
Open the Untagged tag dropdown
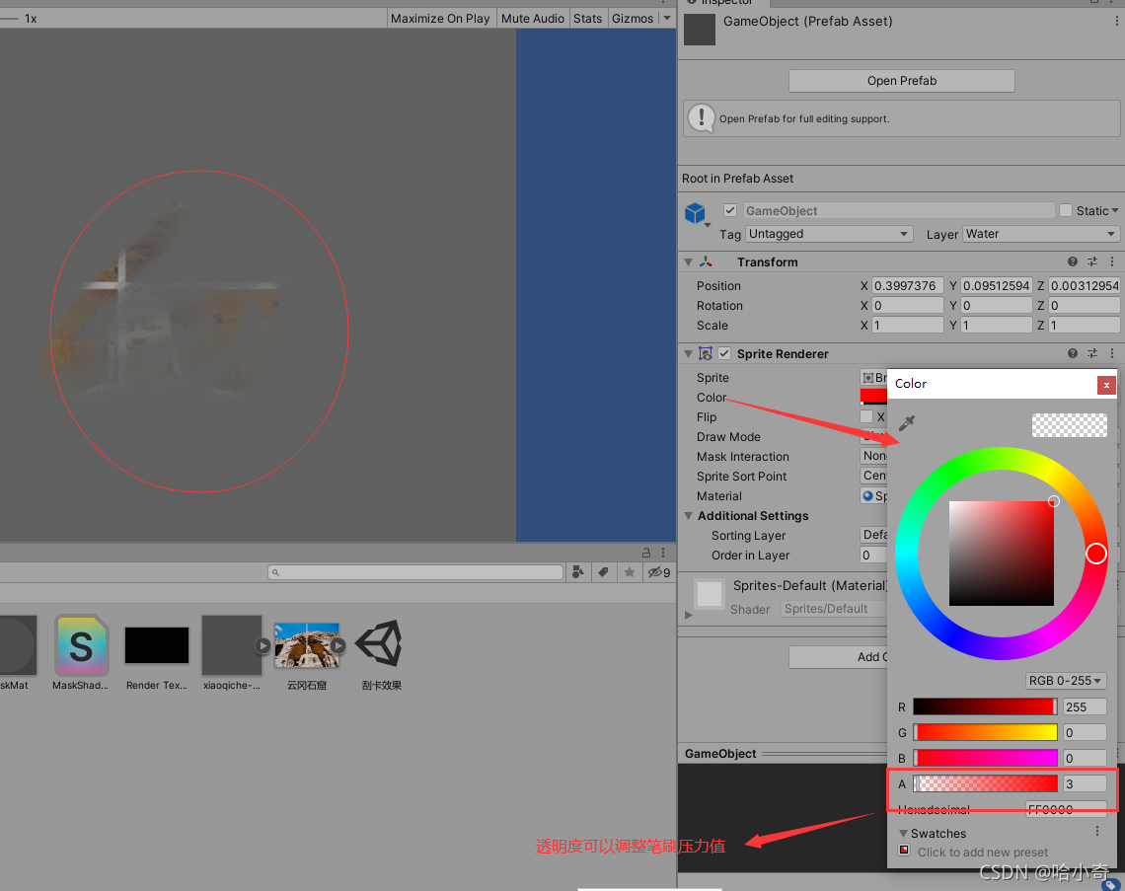[x=827, y=234]
